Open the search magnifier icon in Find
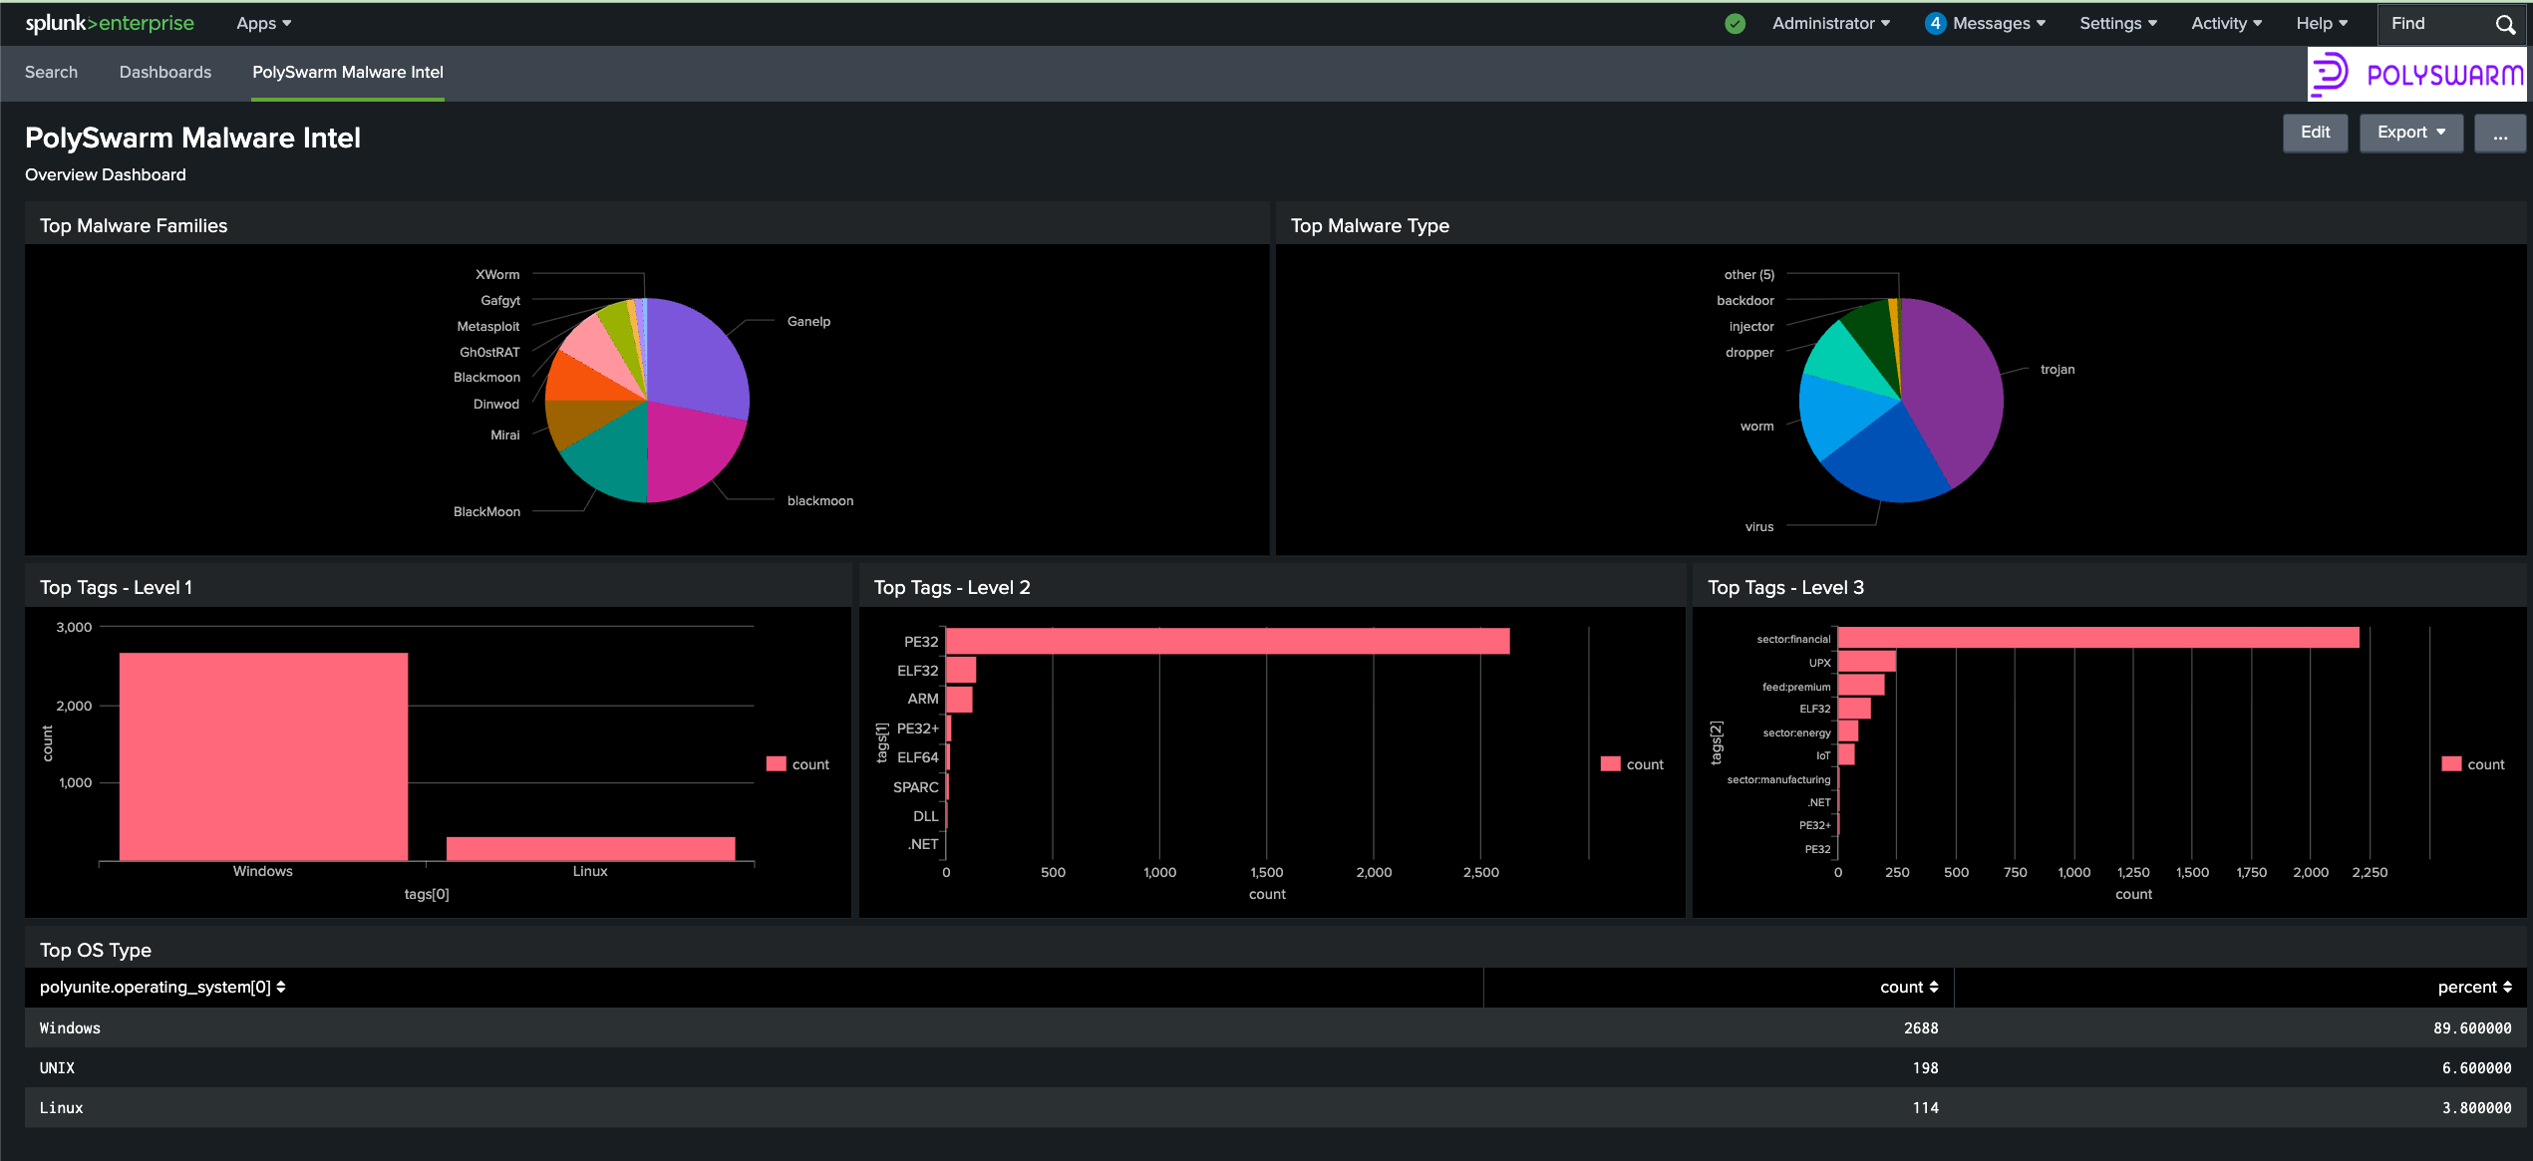 2504,24
